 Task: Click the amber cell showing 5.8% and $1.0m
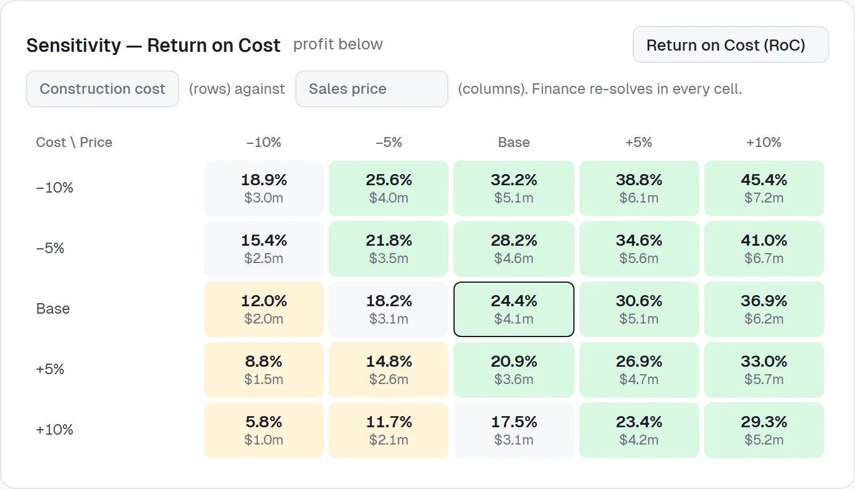pos(264,430)
